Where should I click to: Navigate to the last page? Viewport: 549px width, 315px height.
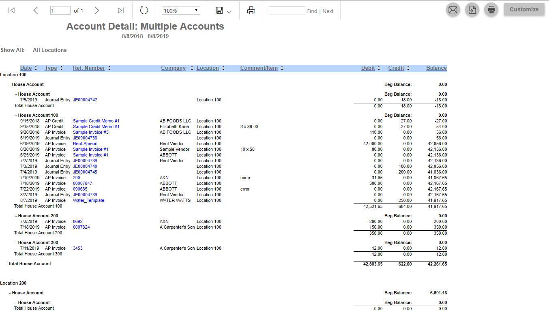click(120, 11)
